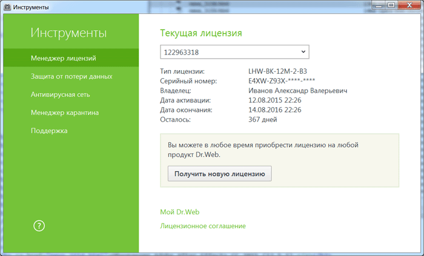This screenshot has height=256, width=424.
Task: Click activation date 12.08.2015 22:26
Action: [x=275, y=100]
